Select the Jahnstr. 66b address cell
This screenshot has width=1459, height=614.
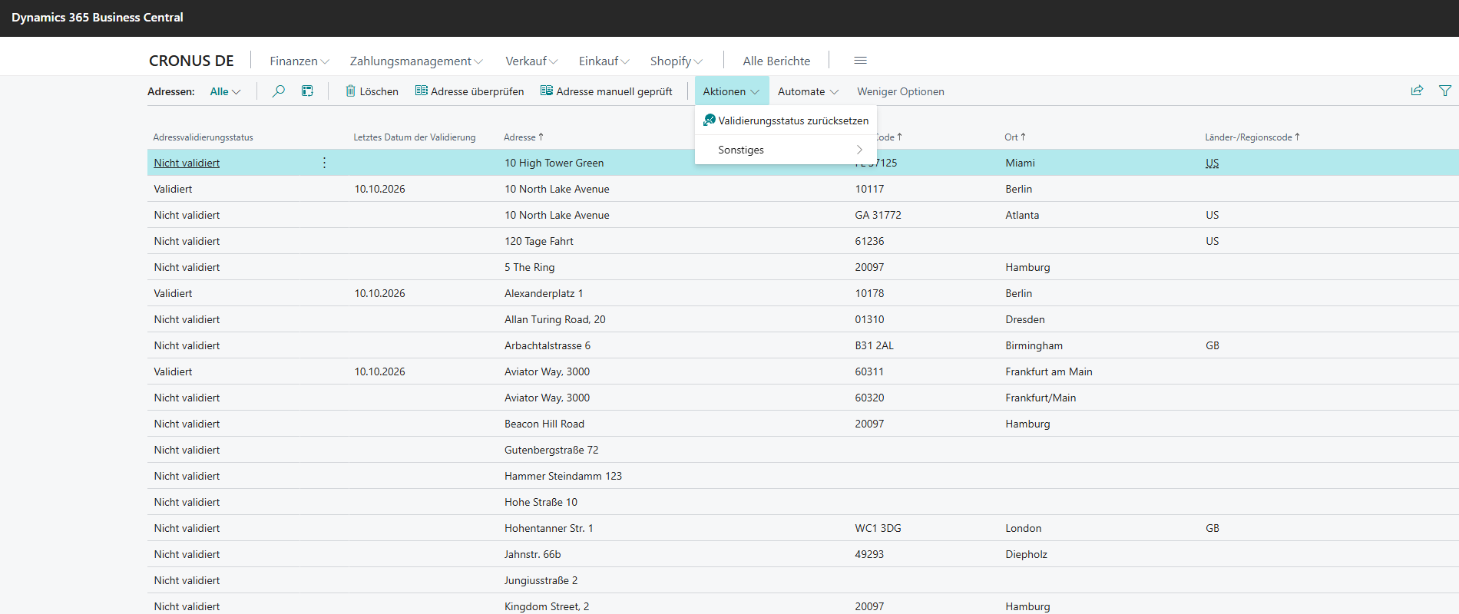533,554
